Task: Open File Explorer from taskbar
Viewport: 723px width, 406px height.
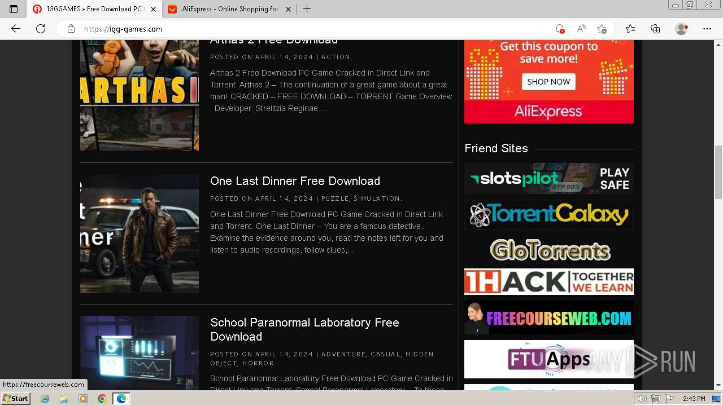Action: click(64, 399)
